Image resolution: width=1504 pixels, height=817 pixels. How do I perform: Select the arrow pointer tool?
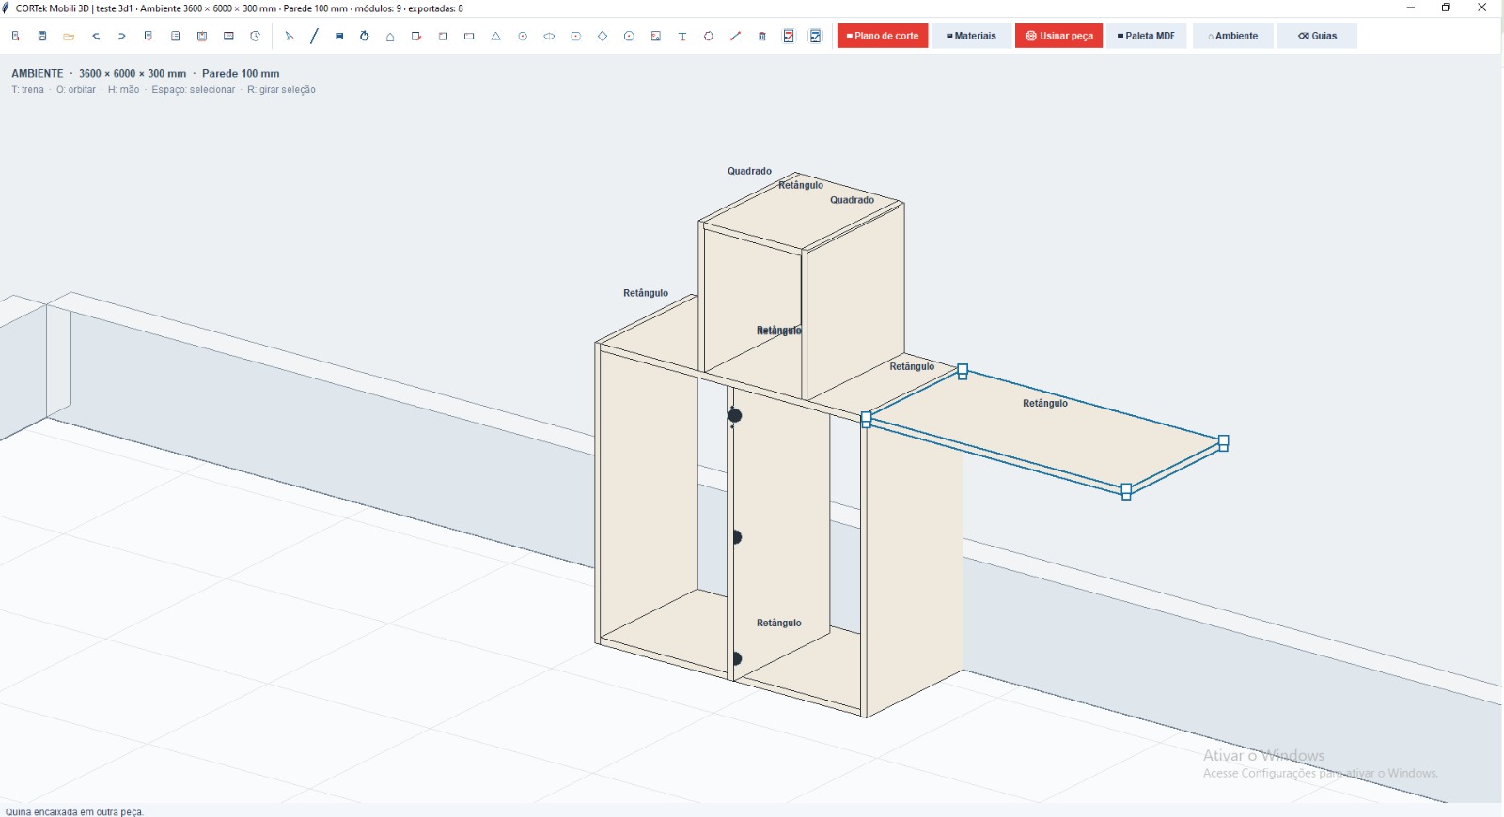pos(290,36)
